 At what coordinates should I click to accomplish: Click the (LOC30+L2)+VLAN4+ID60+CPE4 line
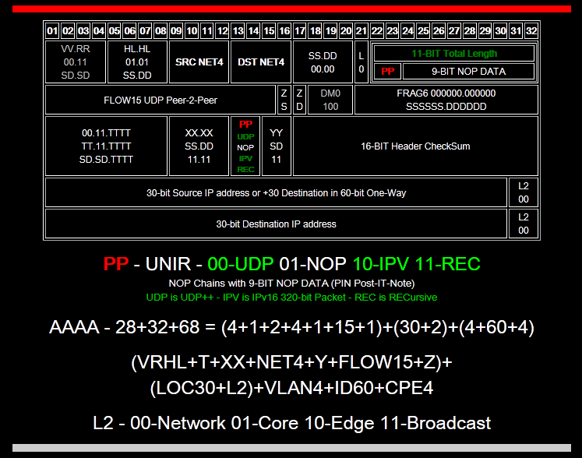291,388
